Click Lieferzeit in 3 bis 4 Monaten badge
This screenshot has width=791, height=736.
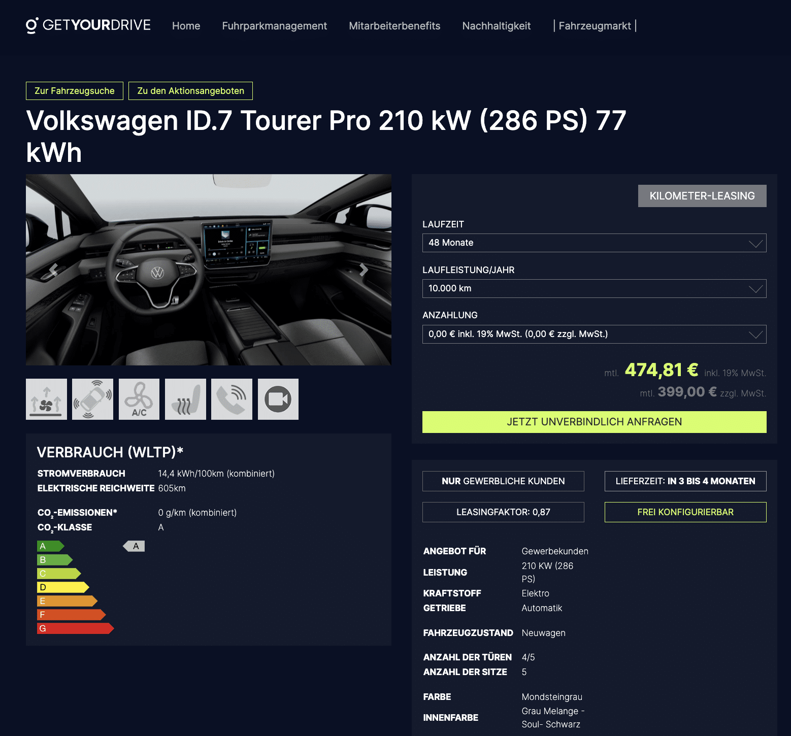[685, 481]
